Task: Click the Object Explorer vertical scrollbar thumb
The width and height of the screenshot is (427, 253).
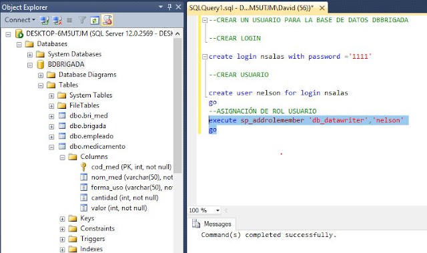Action: [x=177, y=105]
